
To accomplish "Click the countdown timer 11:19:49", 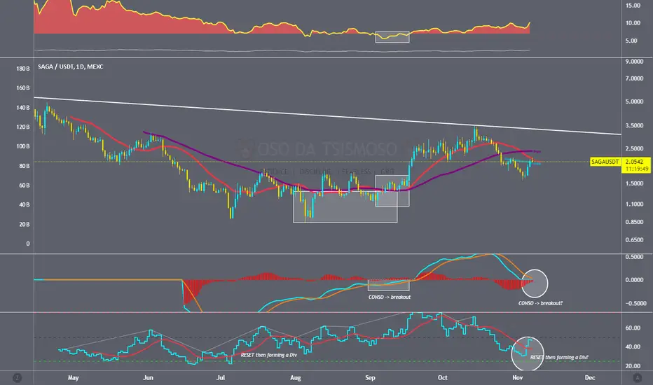I will coord(637,169).
